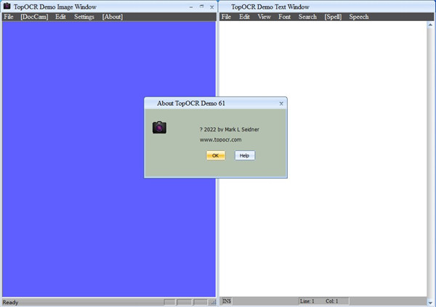Restore the TopOCR Demo Image Window
436x307 pixels.
(202, 7)
